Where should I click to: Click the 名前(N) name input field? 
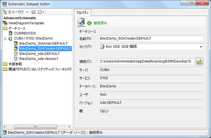click(151, 39)
